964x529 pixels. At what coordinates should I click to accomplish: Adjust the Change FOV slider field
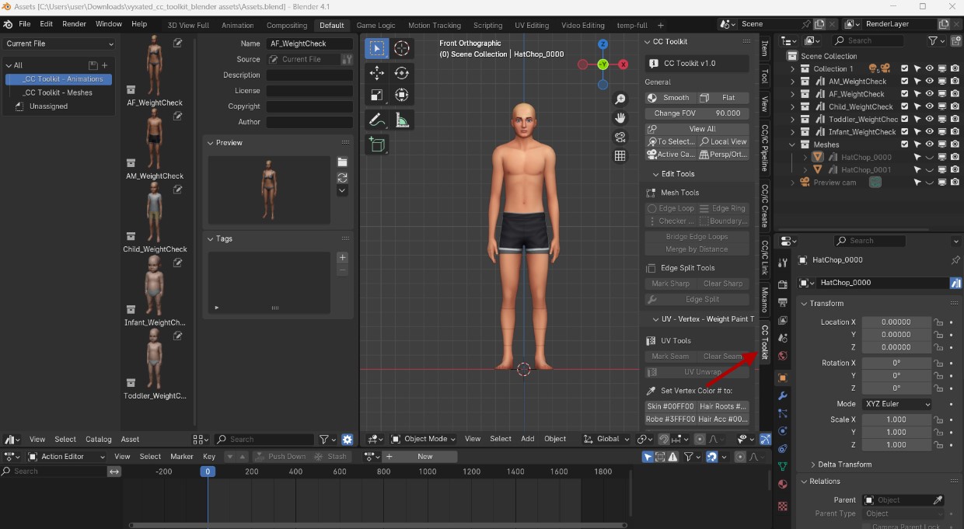(x=697, y=113)
